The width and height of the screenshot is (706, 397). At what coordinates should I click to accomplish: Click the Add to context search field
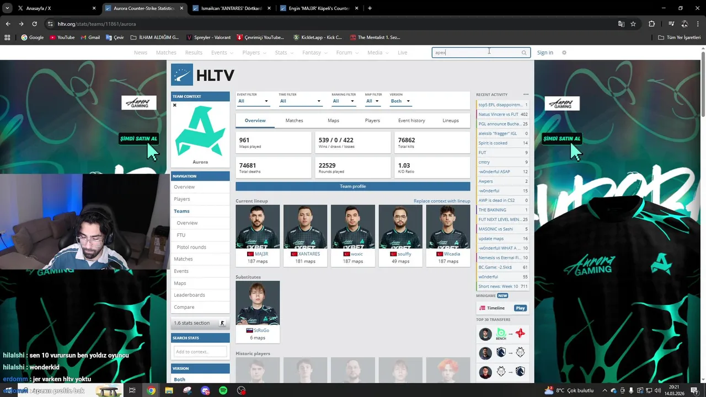[x=200, y=351]
